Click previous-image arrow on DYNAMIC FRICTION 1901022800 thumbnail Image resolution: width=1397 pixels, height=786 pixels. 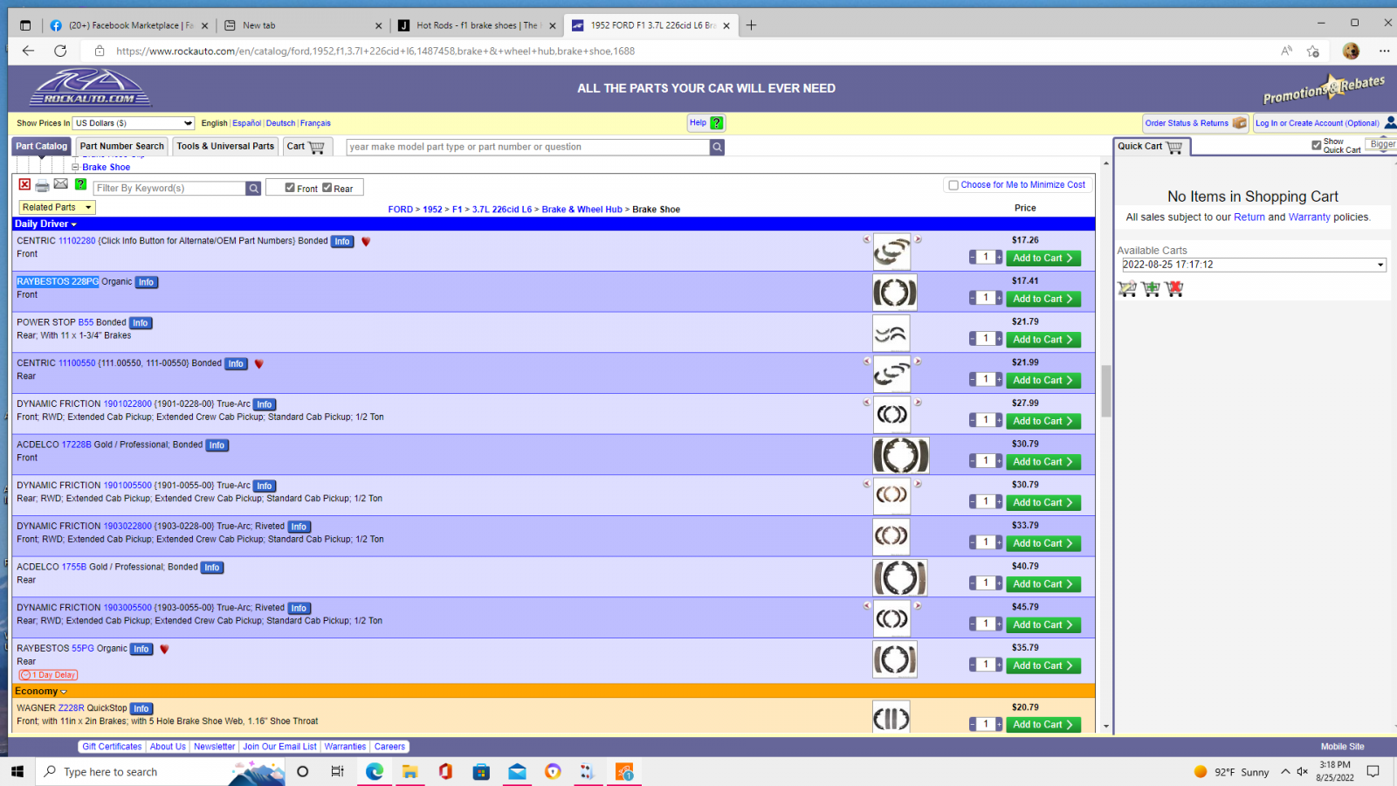click(867, 403)
